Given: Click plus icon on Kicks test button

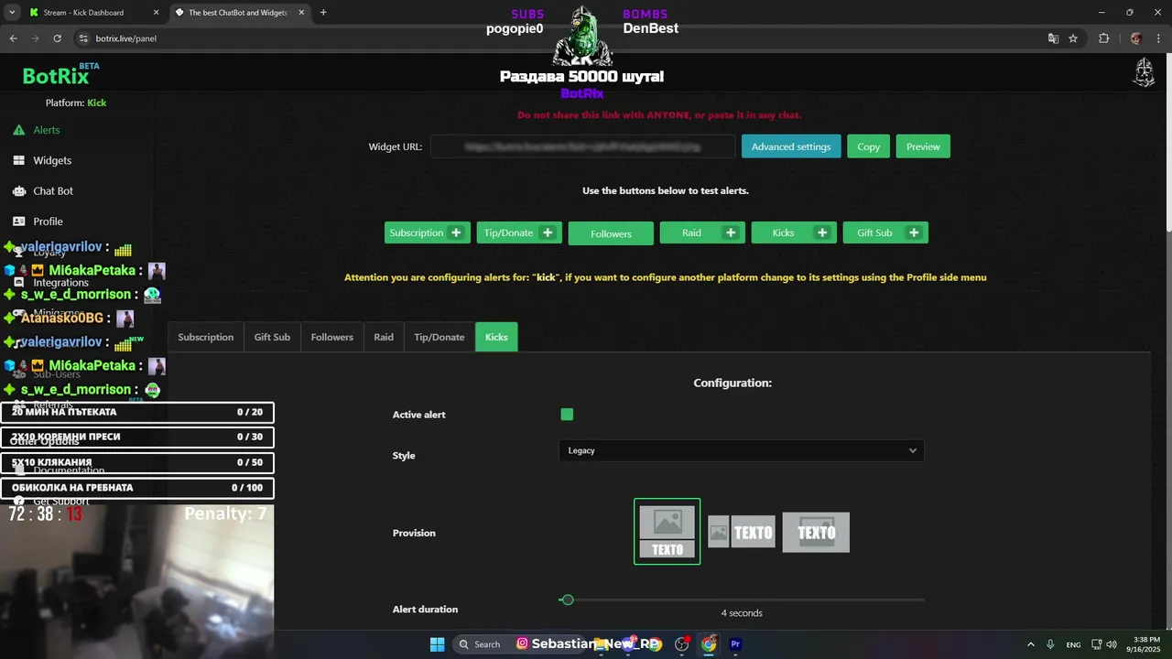Looking at the screenshot, I should pyautogui.click(x=822, y=232).
